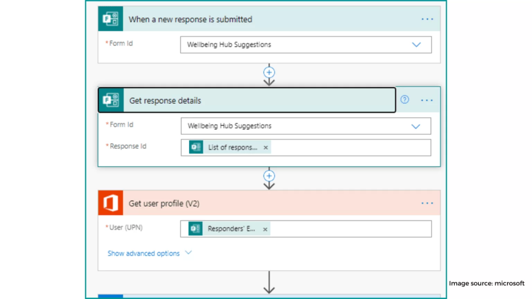Click the 'When a new response is submitted' header
This screenshot has width=532, height=299.
(x=269, y=19)
